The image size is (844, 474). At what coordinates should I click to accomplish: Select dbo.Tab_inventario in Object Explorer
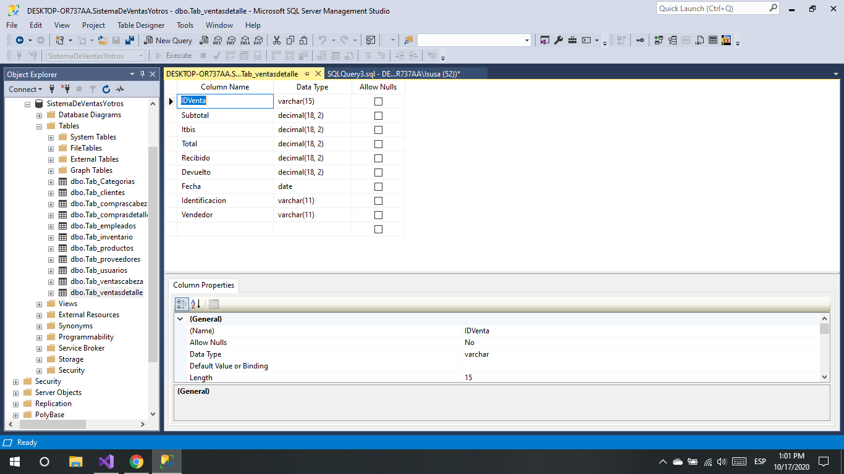click(x=101, y=237)
